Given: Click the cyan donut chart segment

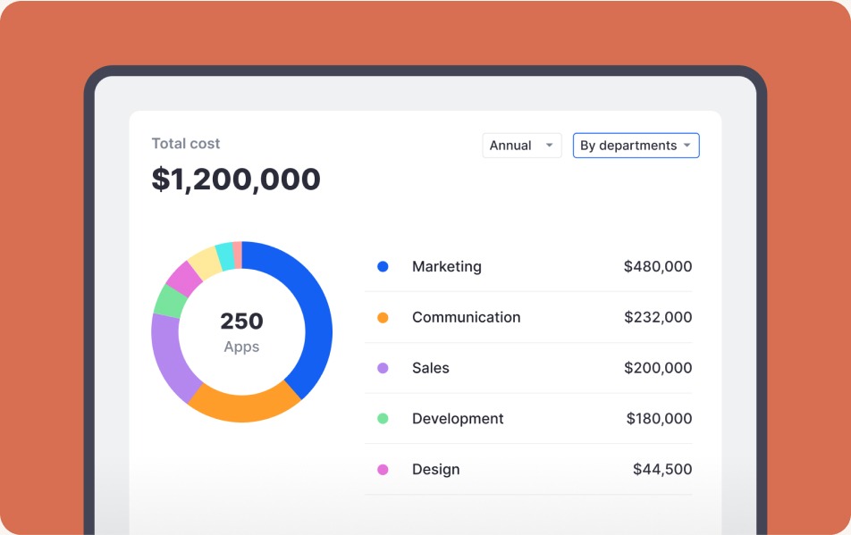Looking at the screenshot, I should coord(225,256).
